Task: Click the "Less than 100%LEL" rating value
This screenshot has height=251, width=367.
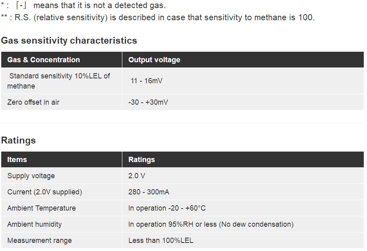Action: tap(161, 240)
